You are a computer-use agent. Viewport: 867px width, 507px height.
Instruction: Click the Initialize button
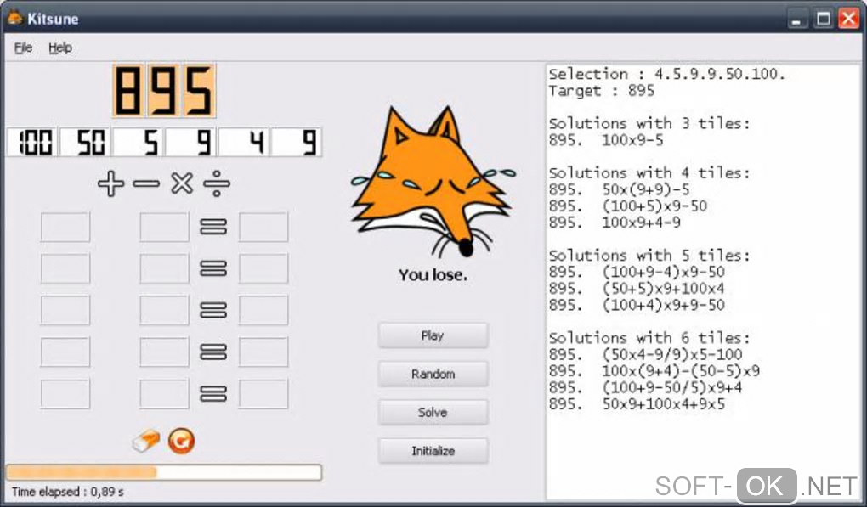(x=433, y=451)
